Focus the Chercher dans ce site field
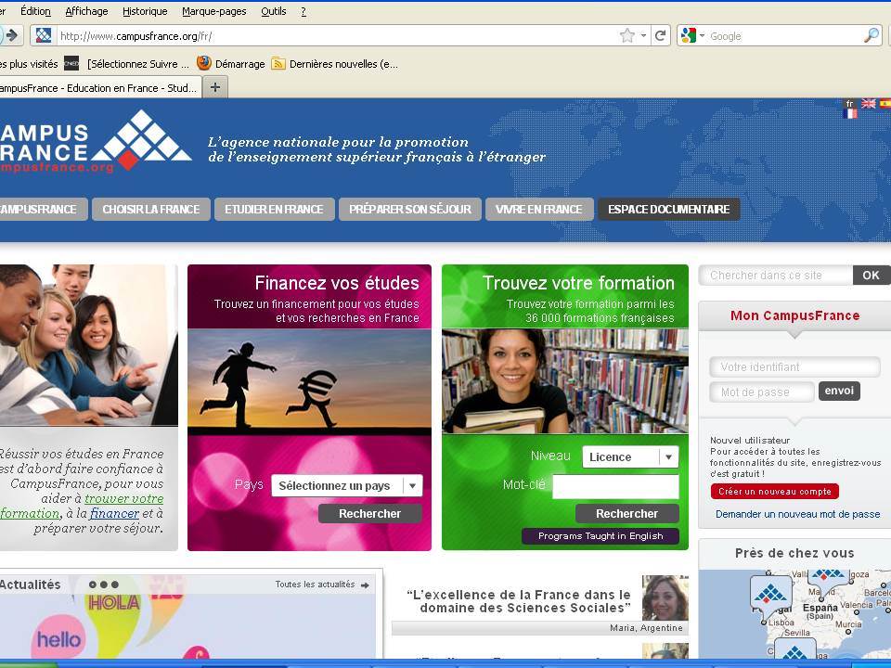Image resolution: width=891 pixels, height=668 pixels. (x=776, y=276)
